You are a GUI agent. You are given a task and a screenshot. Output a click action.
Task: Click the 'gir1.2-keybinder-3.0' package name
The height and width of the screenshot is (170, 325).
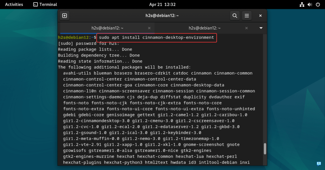(x=176, y=133)
